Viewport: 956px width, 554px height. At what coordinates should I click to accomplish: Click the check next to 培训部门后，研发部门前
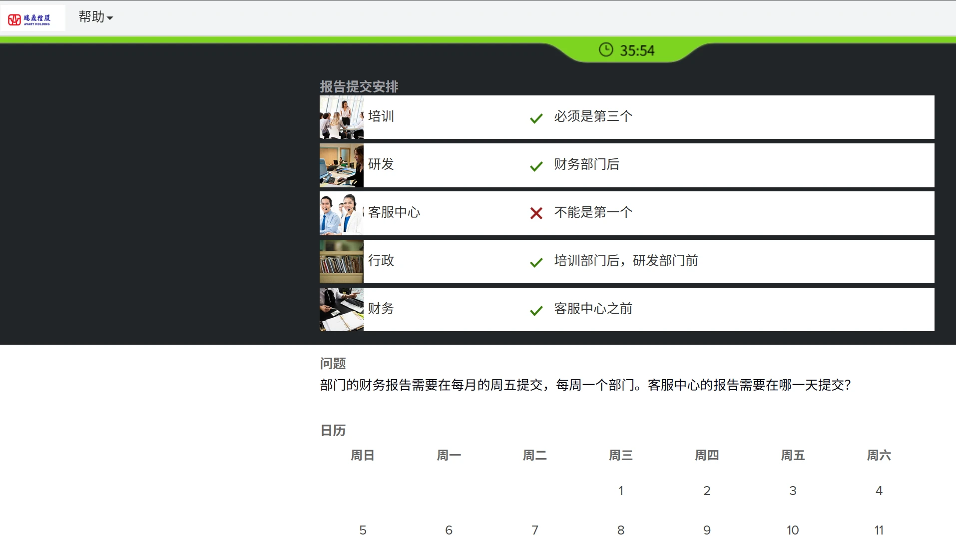(x=536, y=262)
